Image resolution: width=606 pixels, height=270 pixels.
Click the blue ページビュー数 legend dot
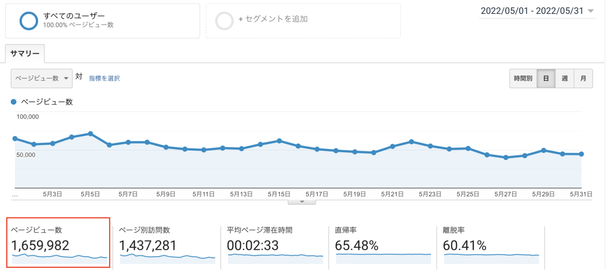[14, 102]
